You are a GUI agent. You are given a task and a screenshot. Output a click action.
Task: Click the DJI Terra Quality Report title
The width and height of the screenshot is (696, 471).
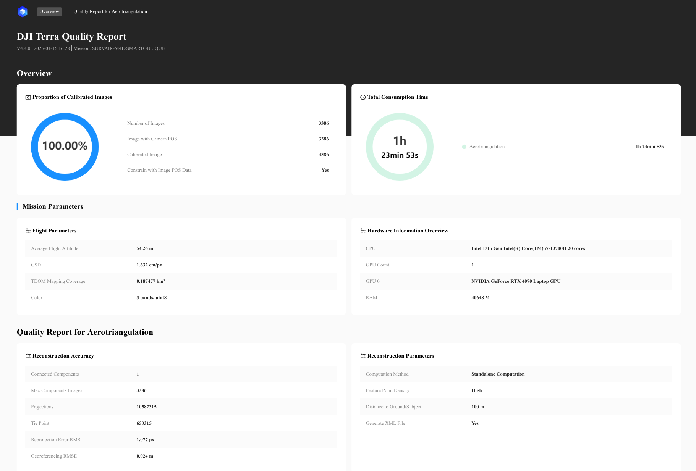point(71,36)
